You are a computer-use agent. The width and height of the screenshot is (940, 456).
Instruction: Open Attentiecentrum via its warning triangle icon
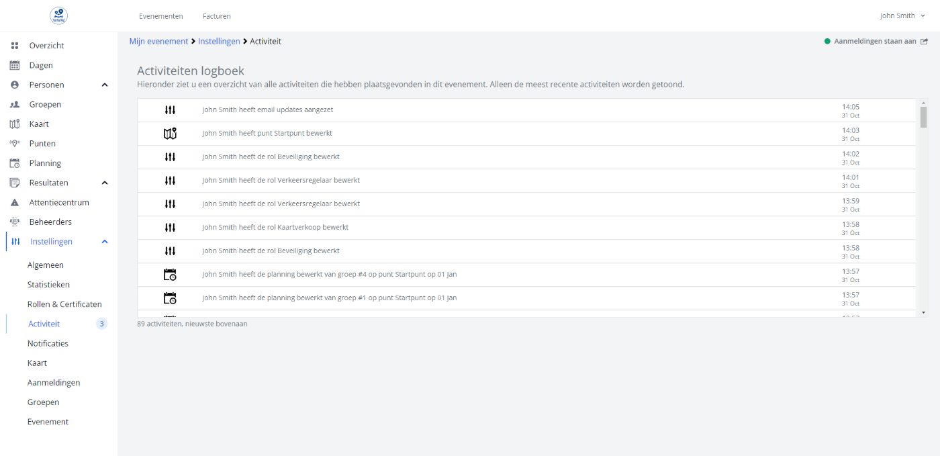point(15,202)
